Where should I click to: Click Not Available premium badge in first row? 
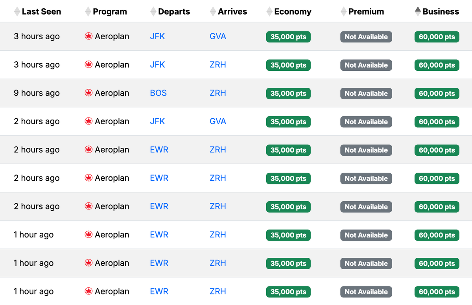click(x=366, y=37)
